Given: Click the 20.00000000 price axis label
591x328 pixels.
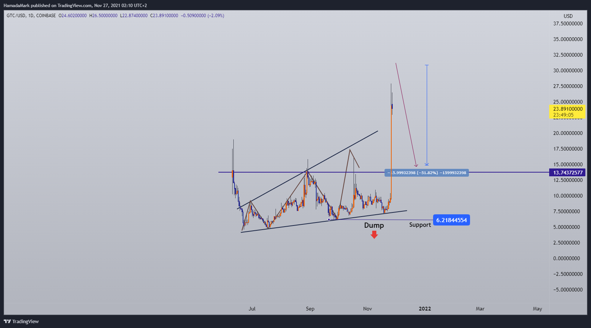Looking at the screenshot, I should 568,133.
